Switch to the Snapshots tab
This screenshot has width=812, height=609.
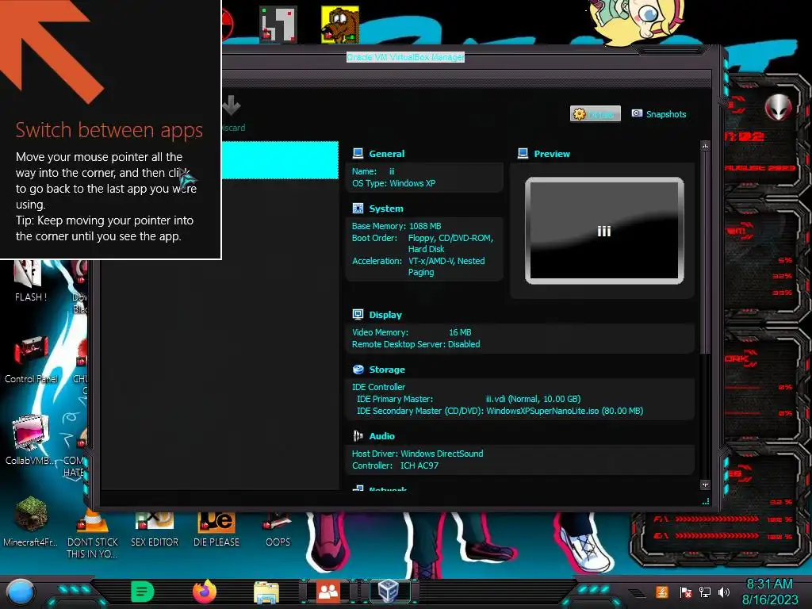click(659, 114)
